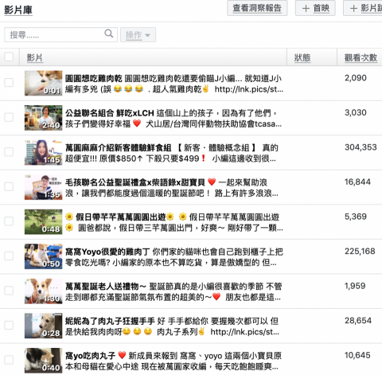Image resolution: width=382 pixels, height=375 pixels.
Task: Open video titled 假日帶芊芊萬萬圓圓出遊
Action: click(121, 217)
